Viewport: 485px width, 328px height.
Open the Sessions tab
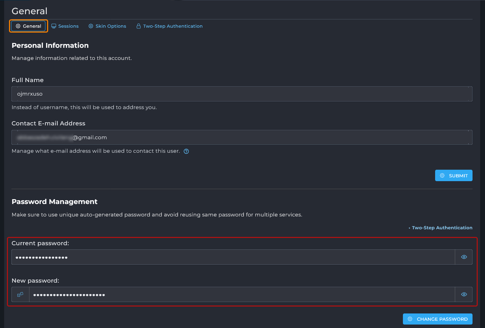pos(68,26)
